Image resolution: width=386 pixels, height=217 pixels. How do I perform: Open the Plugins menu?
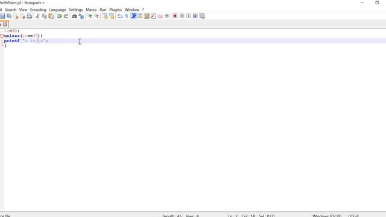[115, 10]
